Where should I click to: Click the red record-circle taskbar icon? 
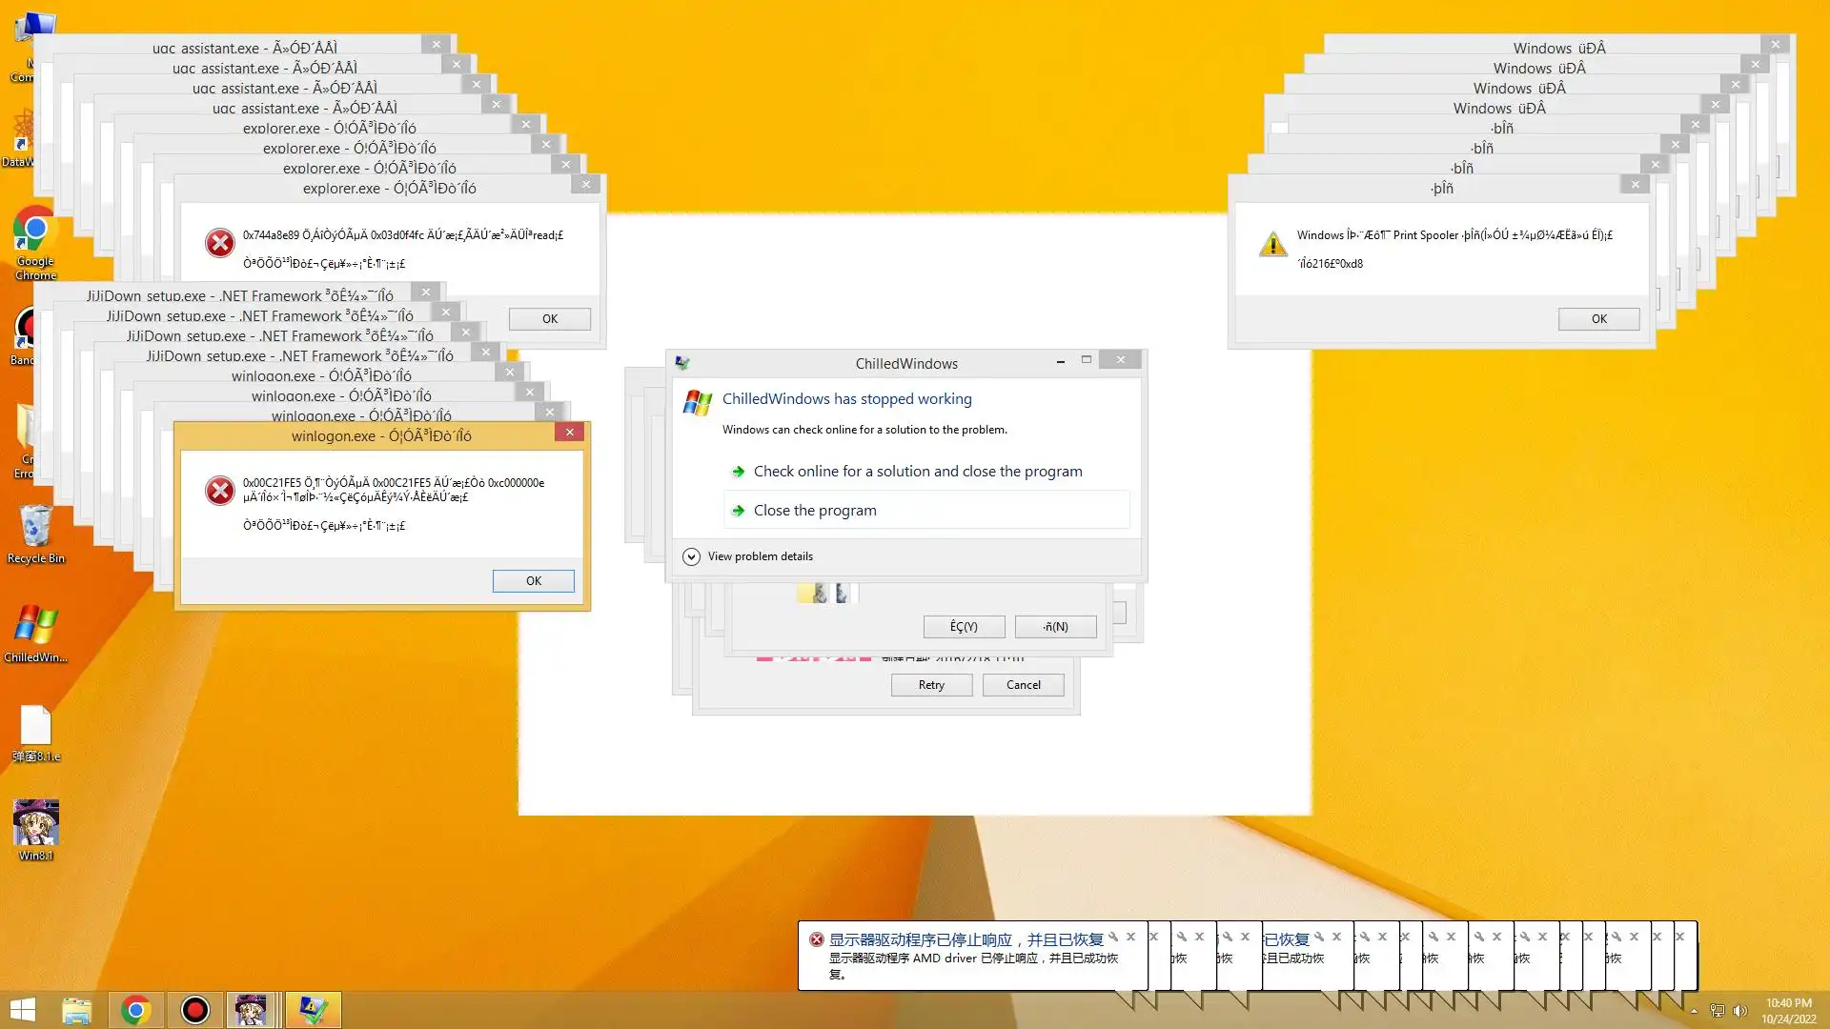[195, 1010]
